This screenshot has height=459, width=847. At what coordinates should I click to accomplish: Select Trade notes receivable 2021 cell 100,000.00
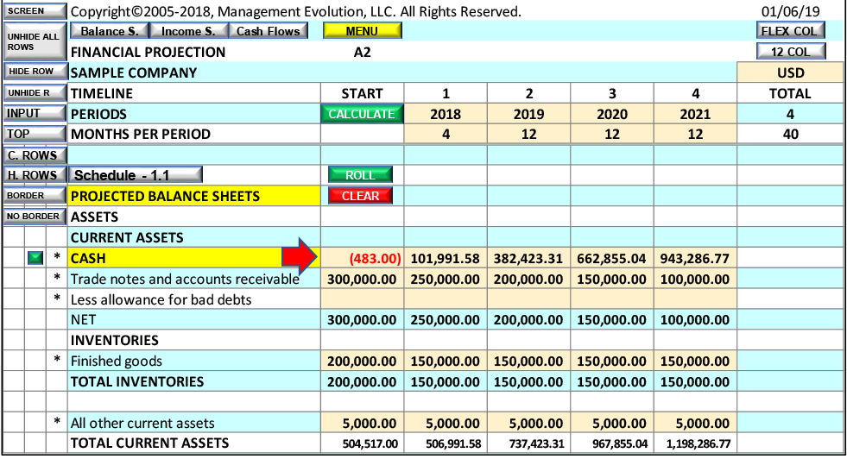[695, 280]
